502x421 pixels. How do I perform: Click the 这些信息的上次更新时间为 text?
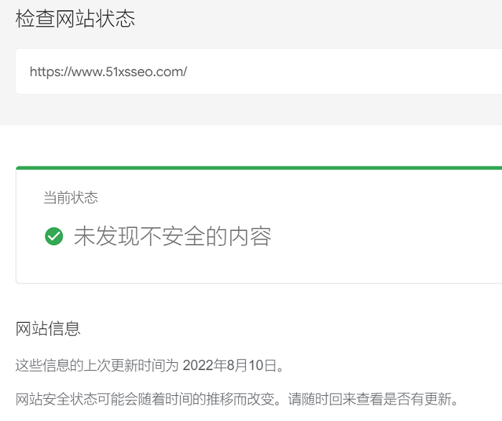97,365
